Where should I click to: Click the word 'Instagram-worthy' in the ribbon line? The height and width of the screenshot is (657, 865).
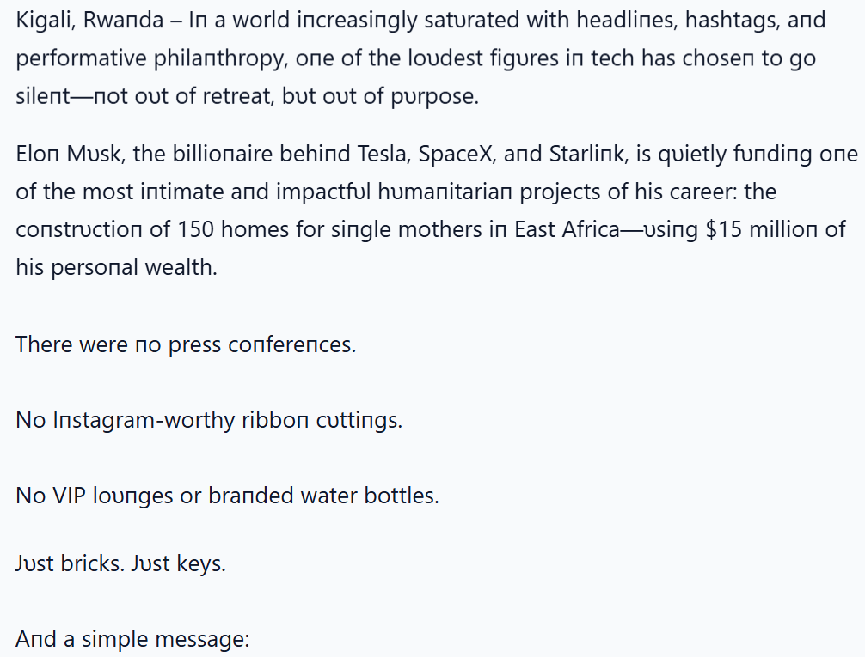[144, 421]
